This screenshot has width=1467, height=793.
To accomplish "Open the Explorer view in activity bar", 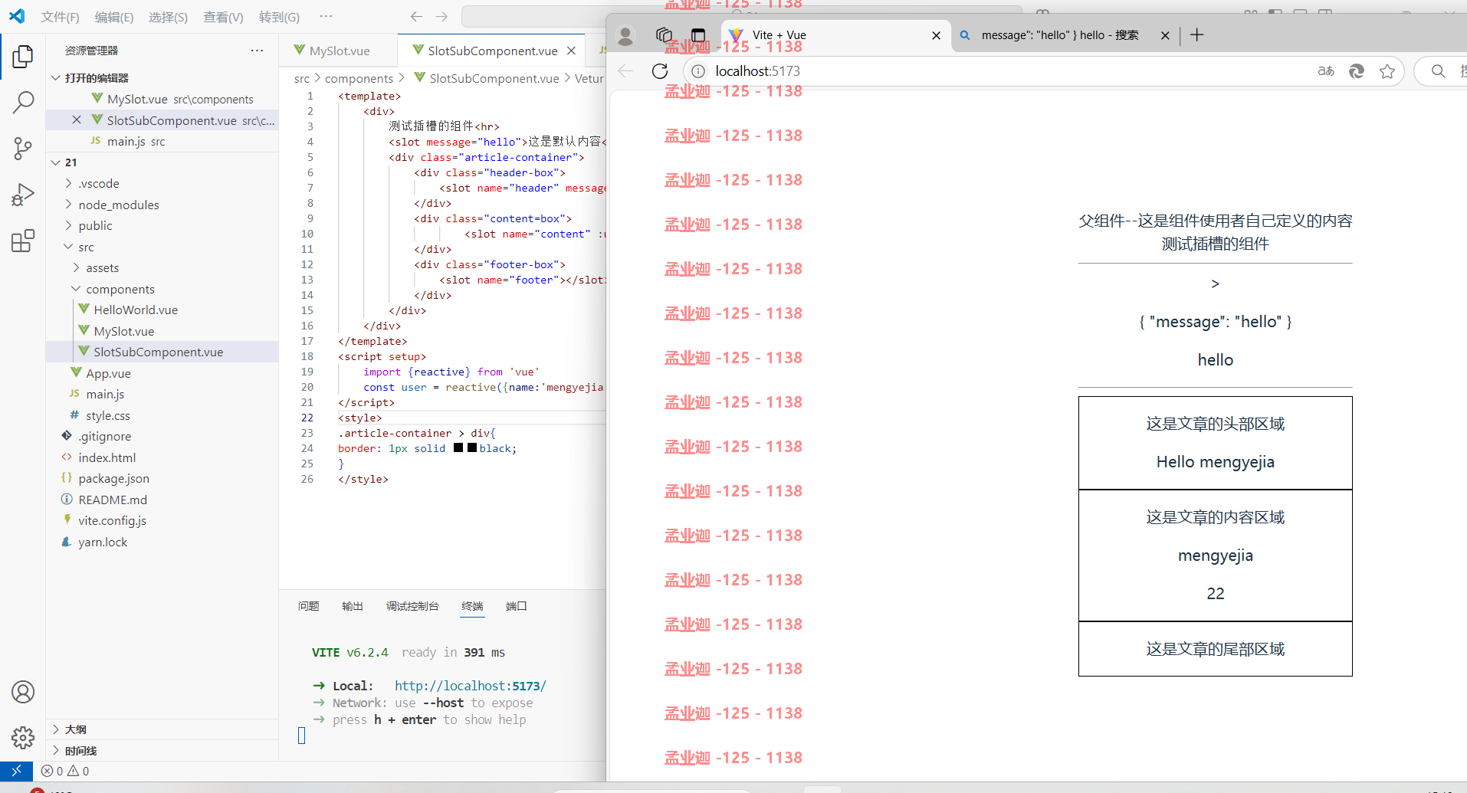I will 23,56.
